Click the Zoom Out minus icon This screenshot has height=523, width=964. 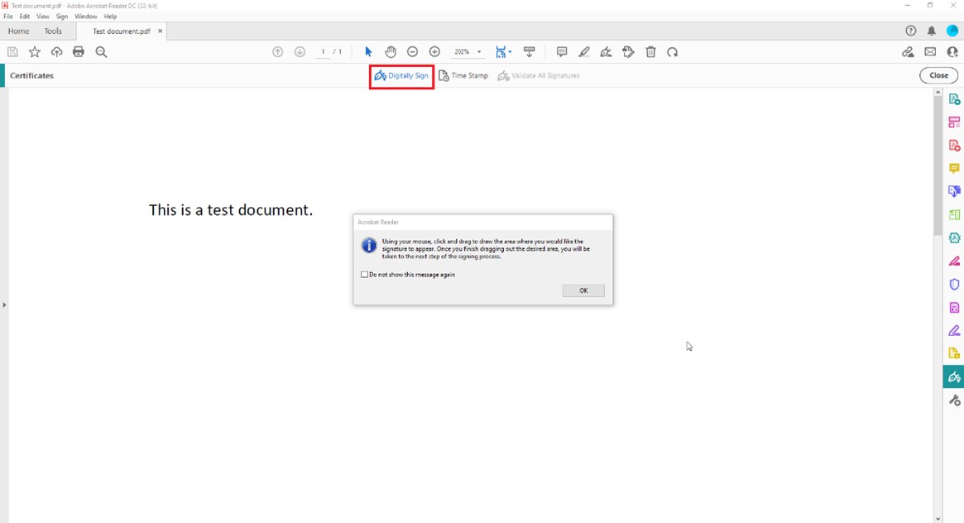pos(411,51)
